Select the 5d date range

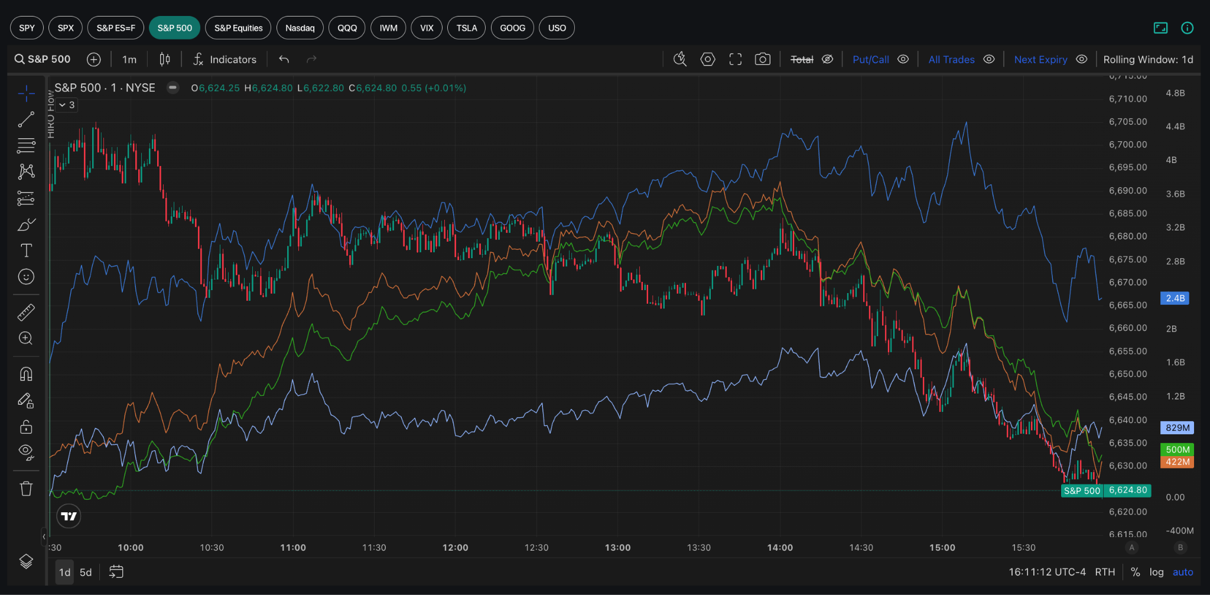click(x=86, y=572)
